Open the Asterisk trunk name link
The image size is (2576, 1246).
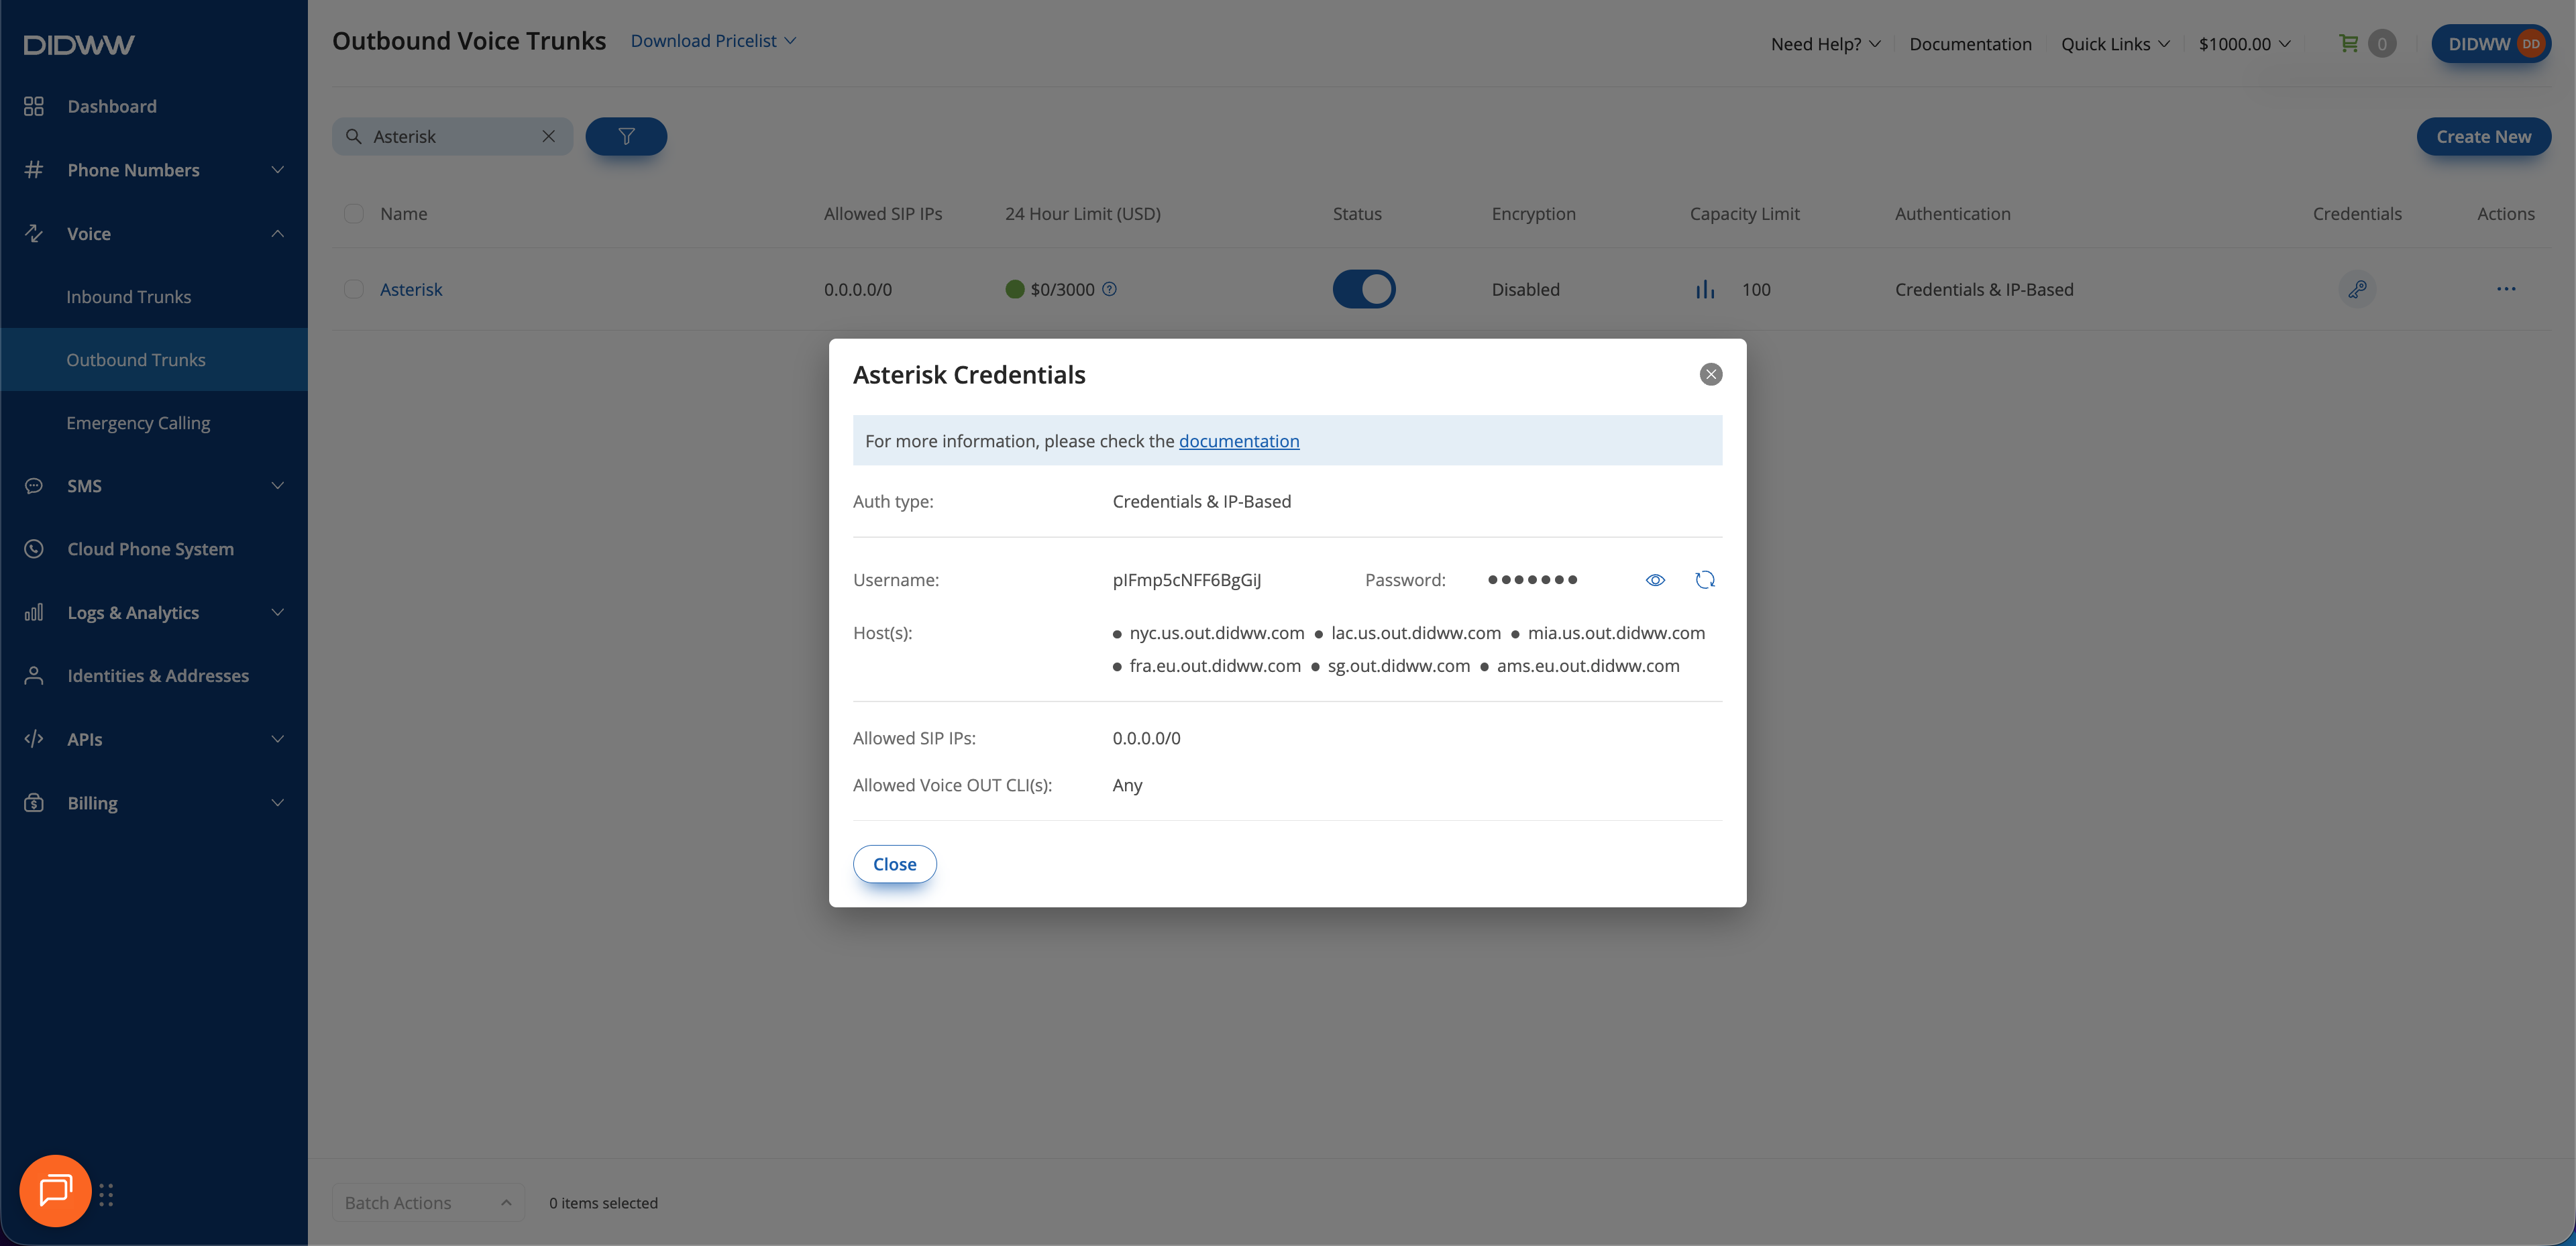(411, 289)
